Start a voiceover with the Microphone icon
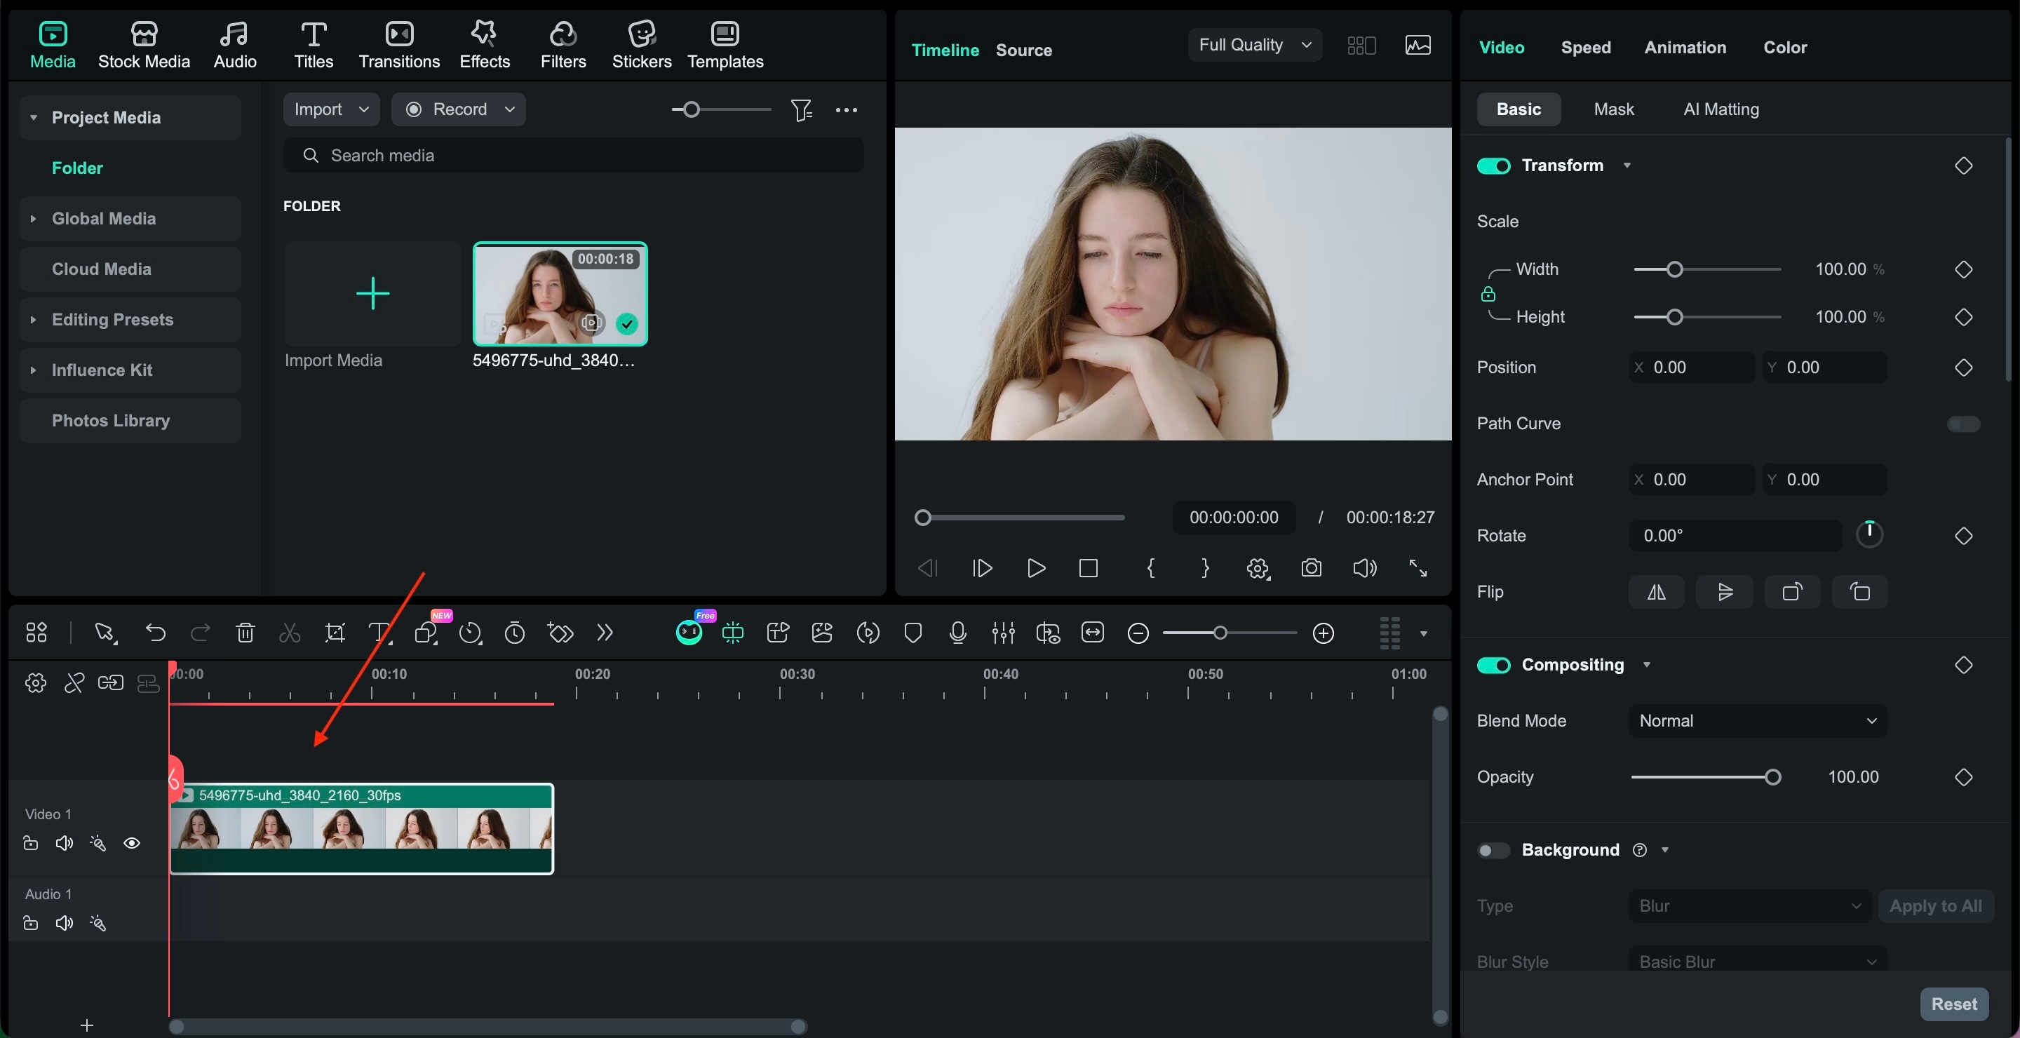This screenshot has height=1038, width=2020. click(x=957, y=633)
